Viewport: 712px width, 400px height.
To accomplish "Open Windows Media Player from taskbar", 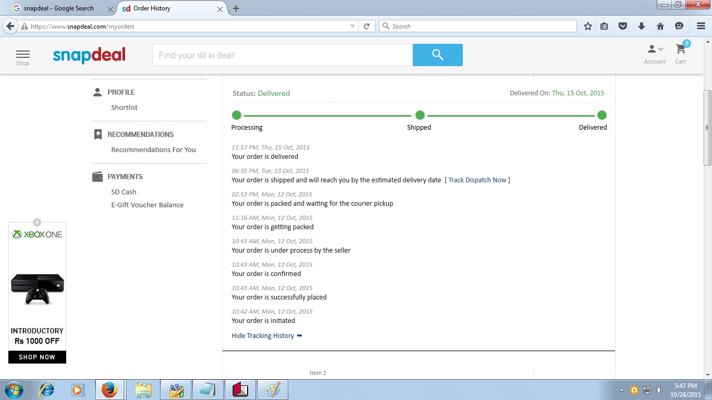I will pos(78,390).
